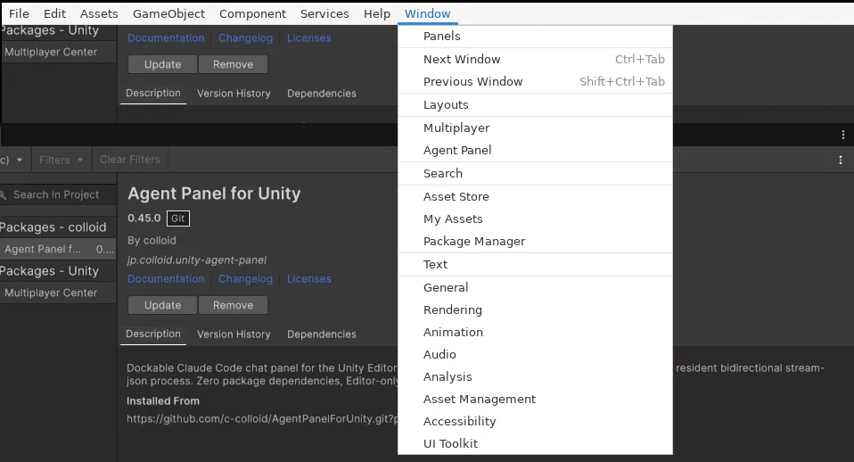Expand the UI Toolkit submenu
The height and width of the screenshot is (462, 854).
(x=535, y=443)
